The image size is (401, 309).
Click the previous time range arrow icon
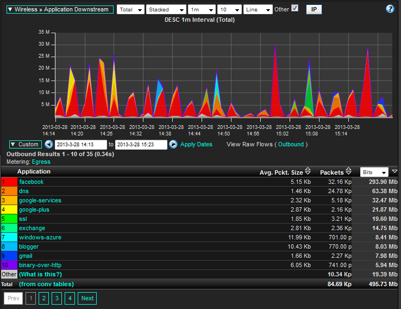(x=48, y=145)
